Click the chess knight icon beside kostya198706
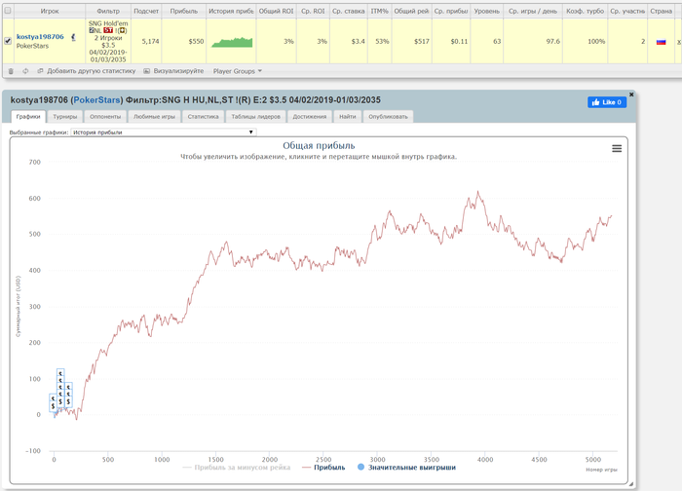Viewport: 682px width, 491px height. (x=73, y=37)
